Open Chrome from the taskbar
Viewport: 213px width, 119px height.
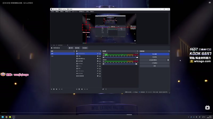(6, 117)
